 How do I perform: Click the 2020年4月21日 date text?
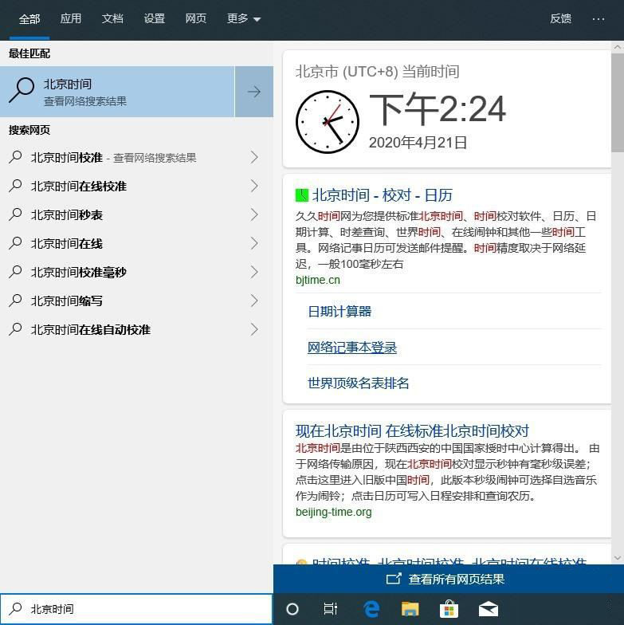(x=418, y=142)
